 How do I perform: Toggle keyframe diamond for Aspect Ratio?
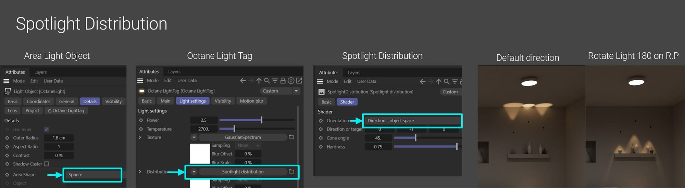(7, 147)
